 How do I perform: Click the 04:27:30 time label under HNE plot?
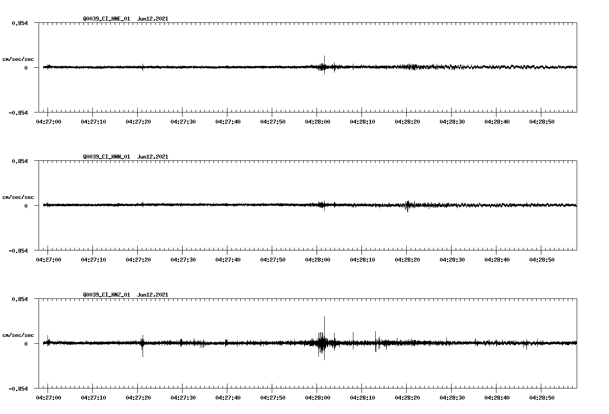[183, 122]
